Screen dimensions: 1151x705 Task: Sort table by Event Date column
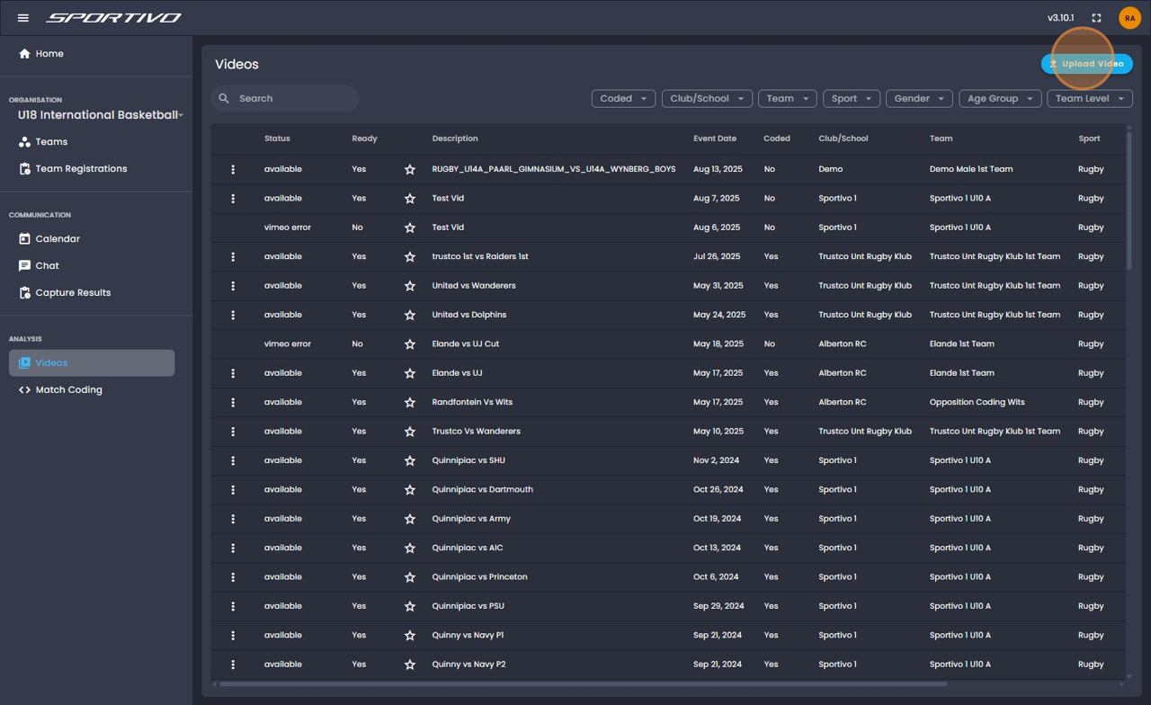[x=715, y=138]
